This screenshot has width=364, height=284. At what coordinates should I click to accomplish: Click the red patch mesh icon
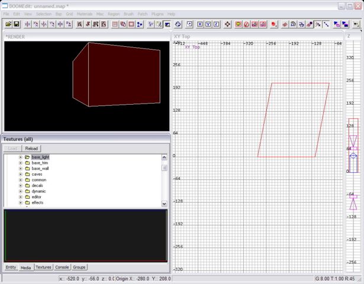[285, 24]
